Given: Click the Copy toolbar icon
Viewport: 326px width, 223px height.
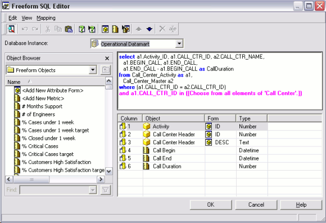Looking at the screenshot, I should coord(58,29).
